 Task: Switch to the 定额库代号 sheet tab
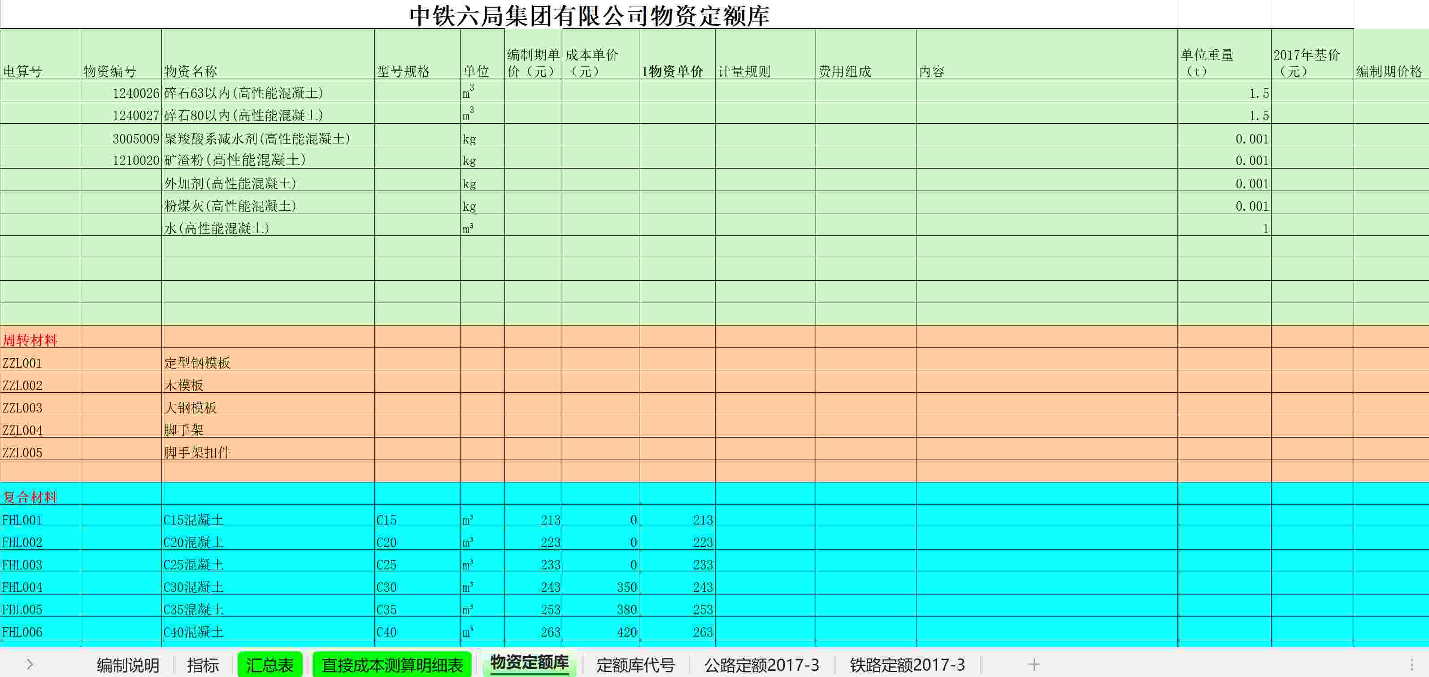[635, 664]
